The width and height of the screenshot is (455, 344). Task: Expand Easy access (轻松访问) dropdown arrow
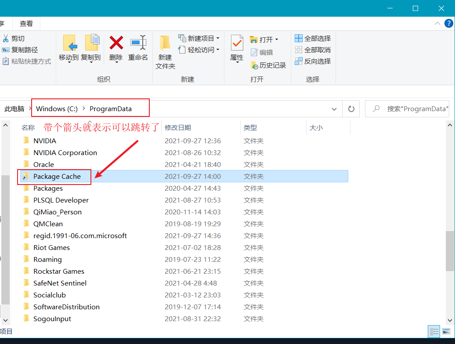pyautogui.click(x=218, y=50)
